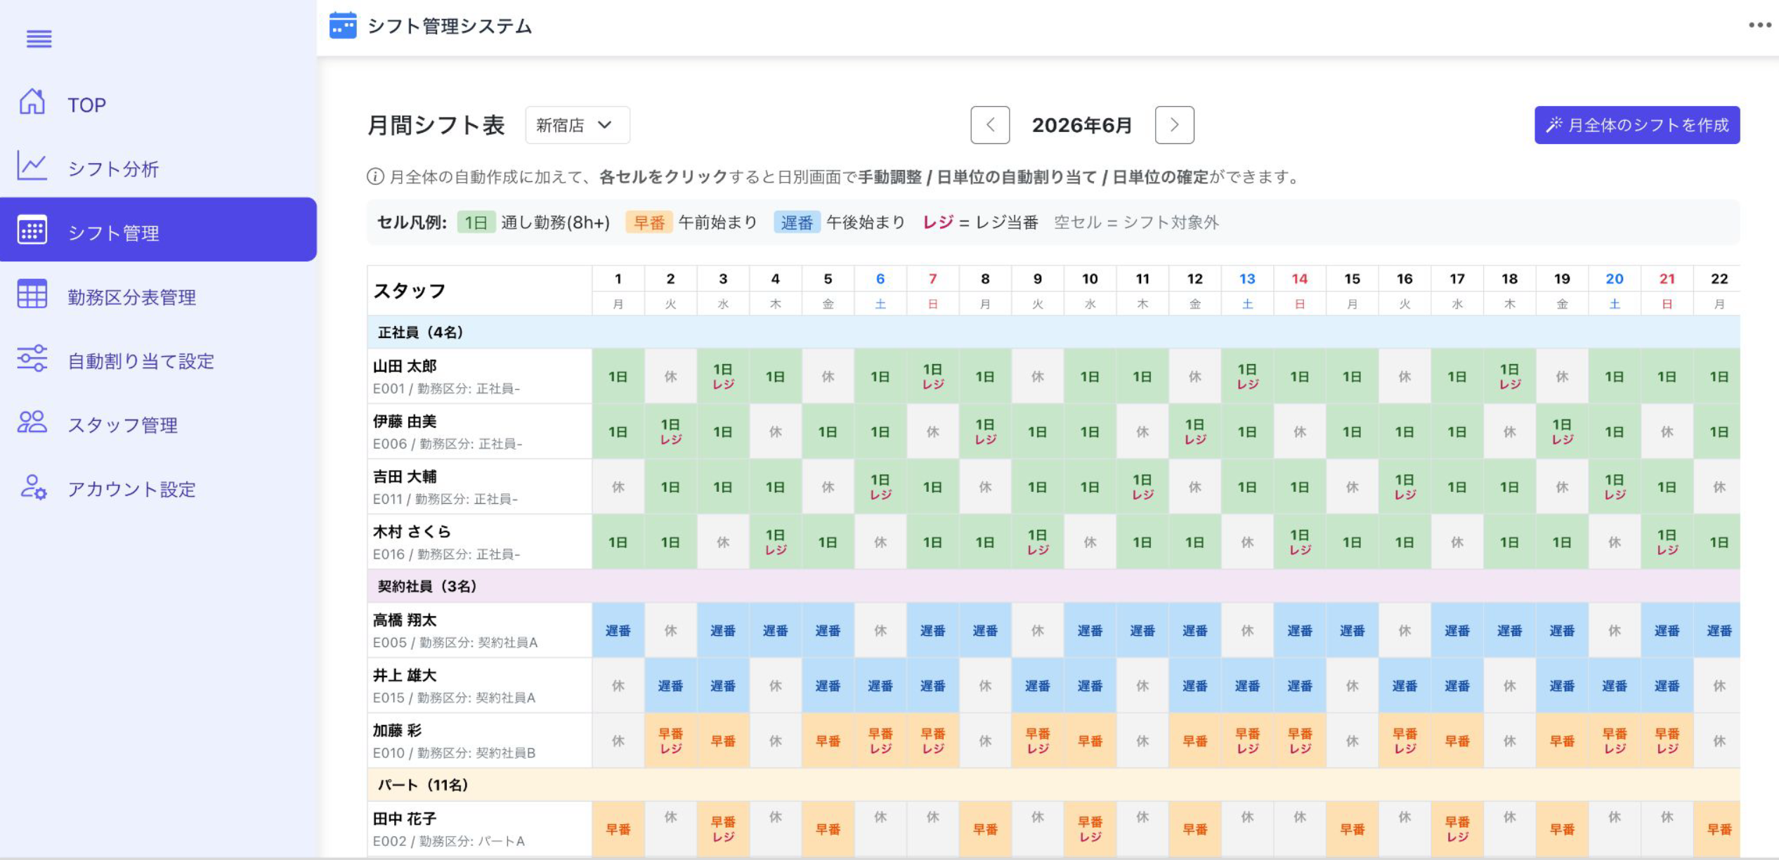Viewport: 1779px width, 860px height.
Task: Click 加藤 彩's day 16 早番 レジ cell
Action: 1405,741
